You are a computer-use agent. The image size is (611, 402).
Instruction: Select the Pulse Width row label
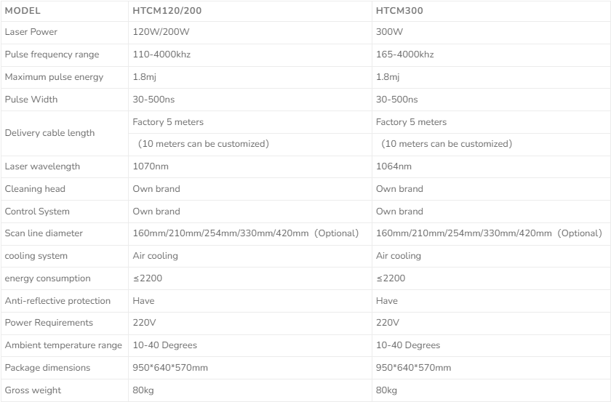click(31, 100)
